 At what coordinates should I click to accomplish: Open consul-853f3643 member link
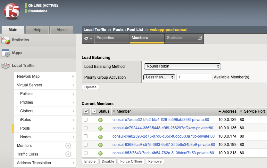163,153
